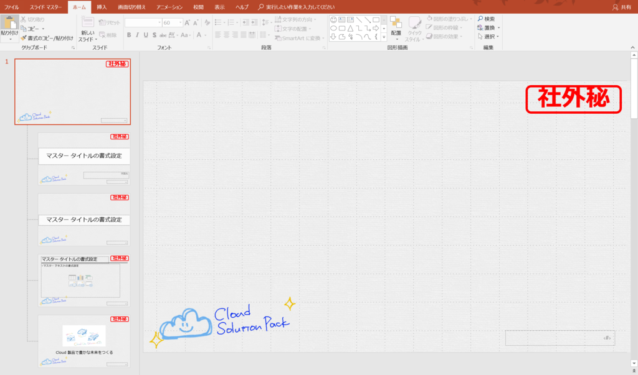The image size is (638, 375).
Task: Select the smiley face shape
Action: pos(333,19)
